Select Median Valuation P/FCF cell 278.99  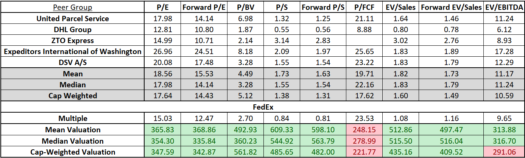click(362, 141)
